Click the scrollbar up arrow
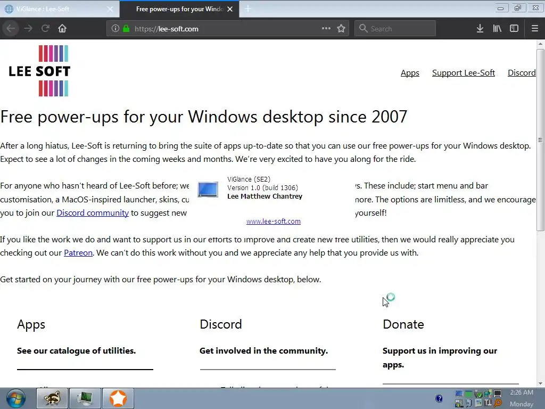 click(540, 44)
